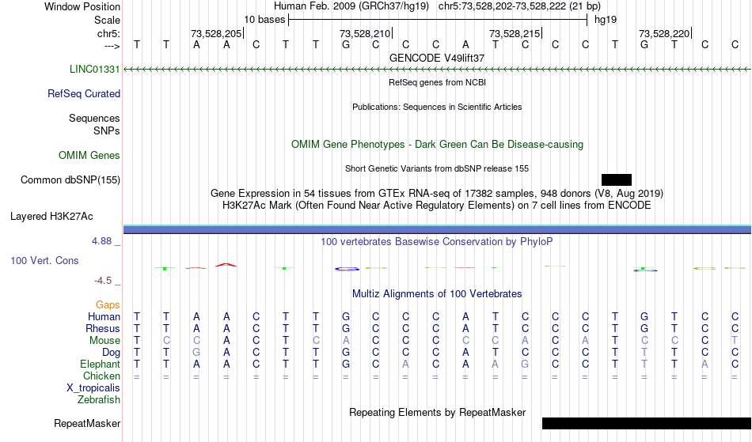The width and height of the screenshot is (752, 442).
Task: Click the RefSeq genes from NCBI title
Action: tap(438, 82)
